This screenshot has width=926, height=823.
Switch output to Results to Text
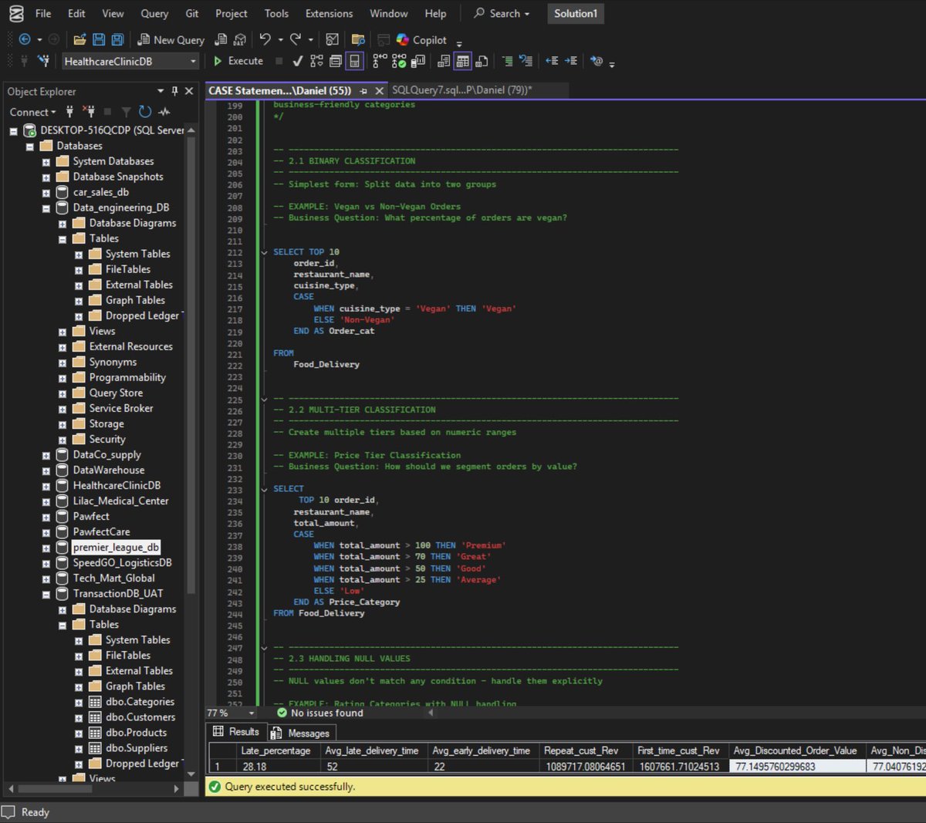444,61
